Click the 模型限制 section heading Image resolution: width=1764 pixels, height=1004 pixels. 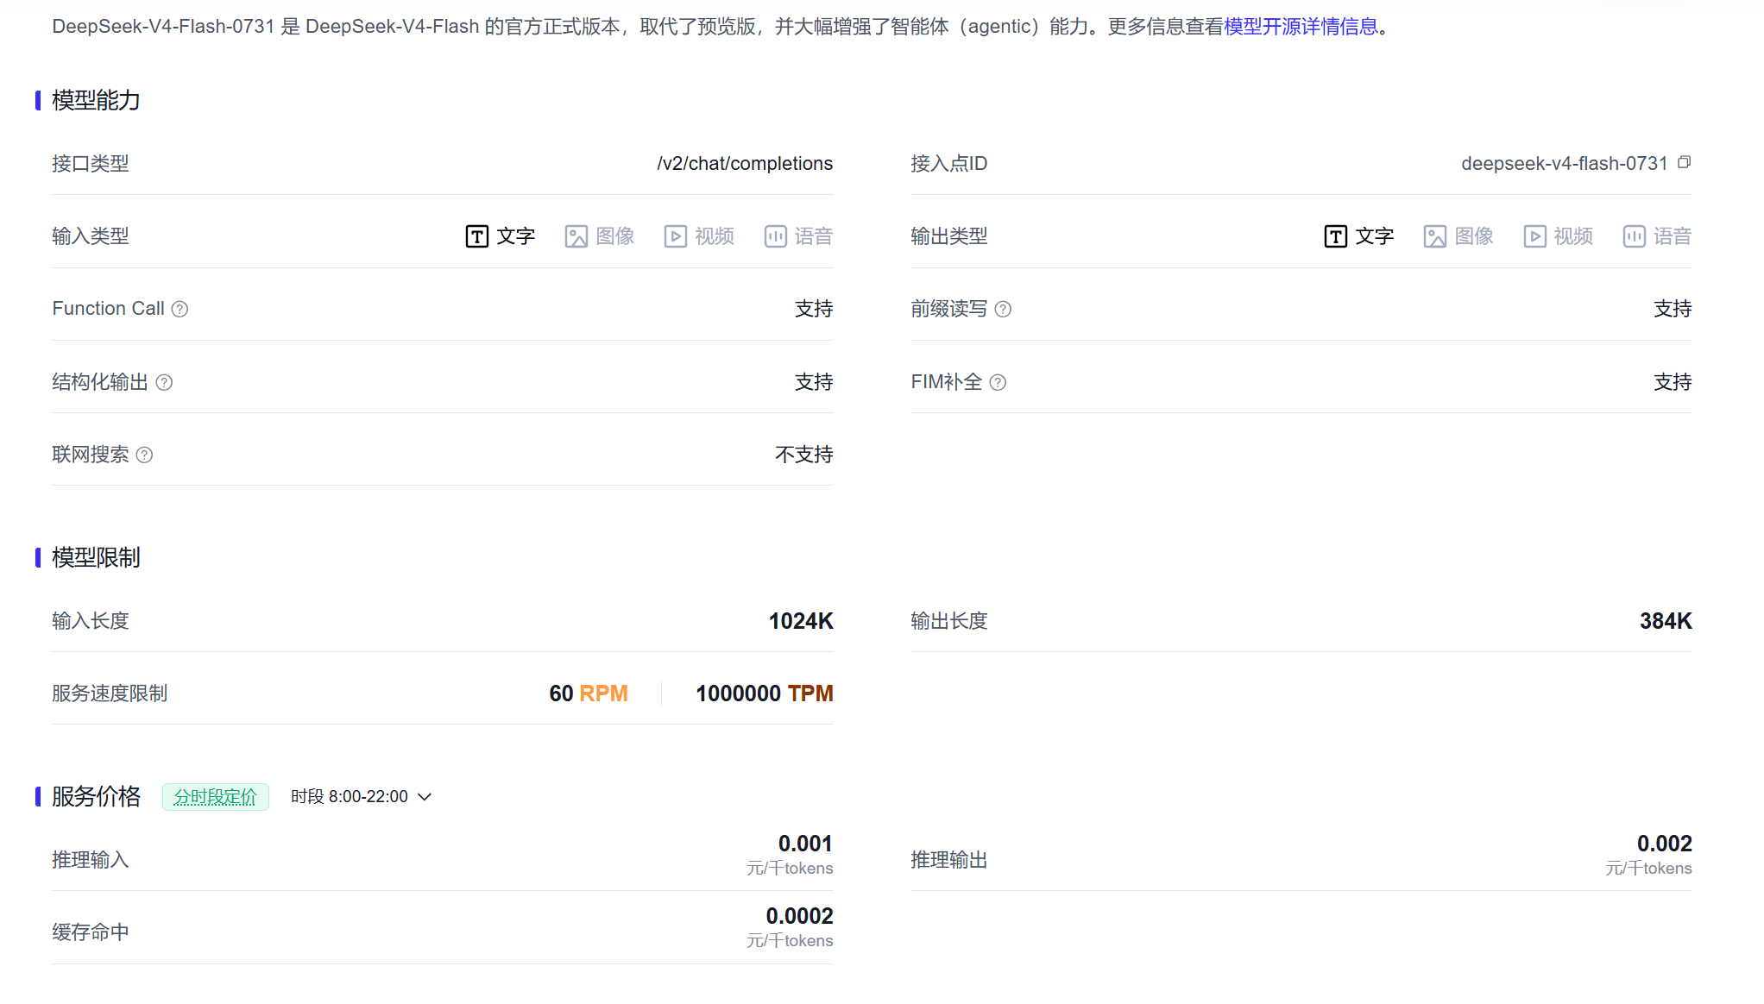pyautogui.click(x=96, y=558)
